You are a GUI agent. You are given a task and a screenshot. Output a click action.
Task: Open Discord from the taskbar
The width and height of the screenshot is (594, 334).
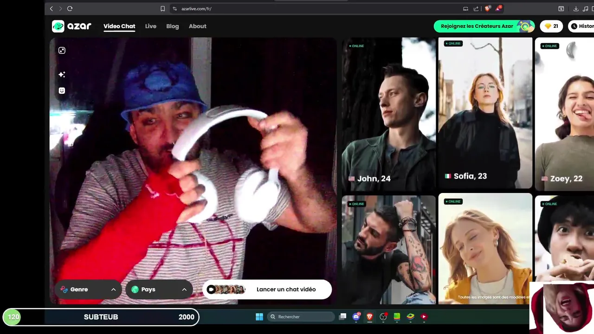click(x=356, y=317)
